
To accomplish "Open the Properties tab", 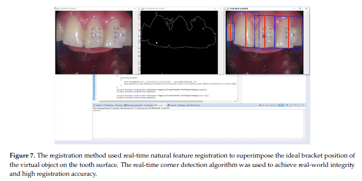I will 108,105.
